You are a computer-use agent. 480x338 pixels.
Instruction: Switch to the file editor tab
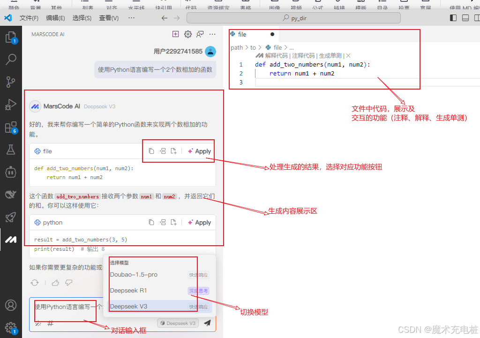253,34
